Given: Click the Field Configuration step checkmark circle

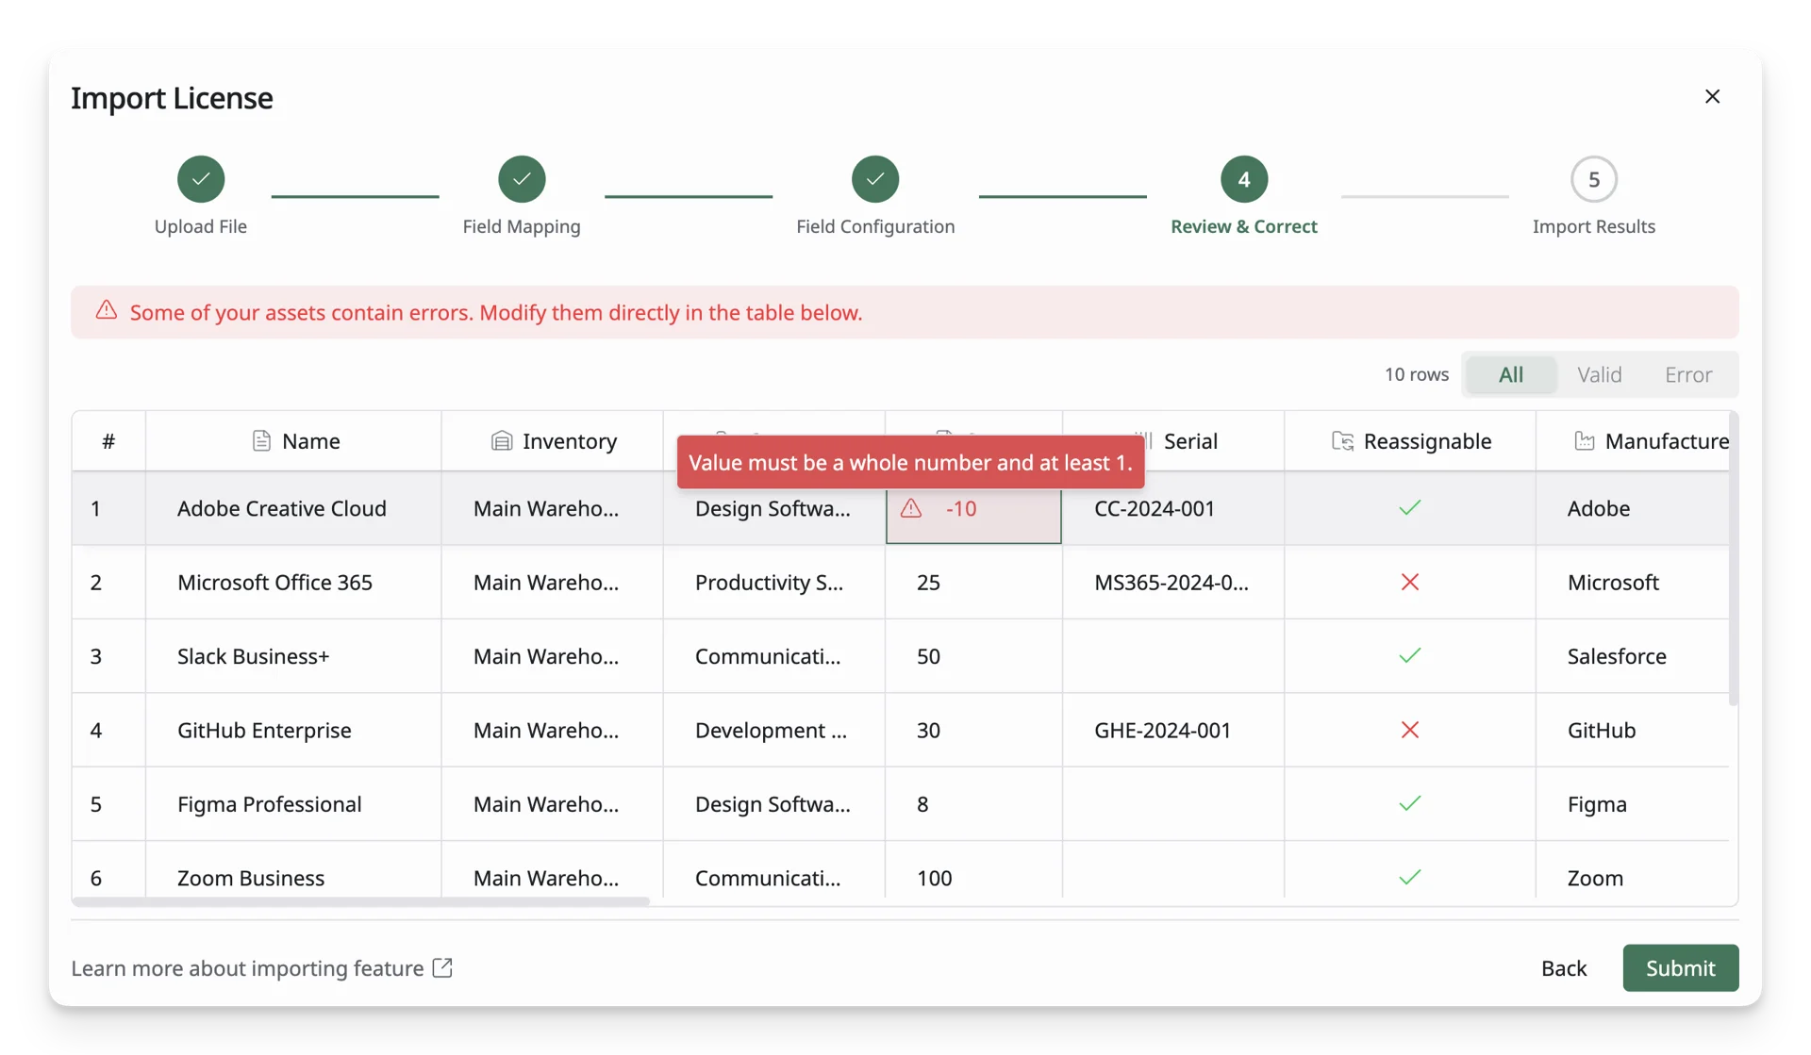Looking at the screenshot, I should tap(875, 179).
